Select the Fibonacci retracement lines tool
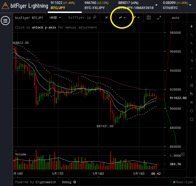 [191, 85]
